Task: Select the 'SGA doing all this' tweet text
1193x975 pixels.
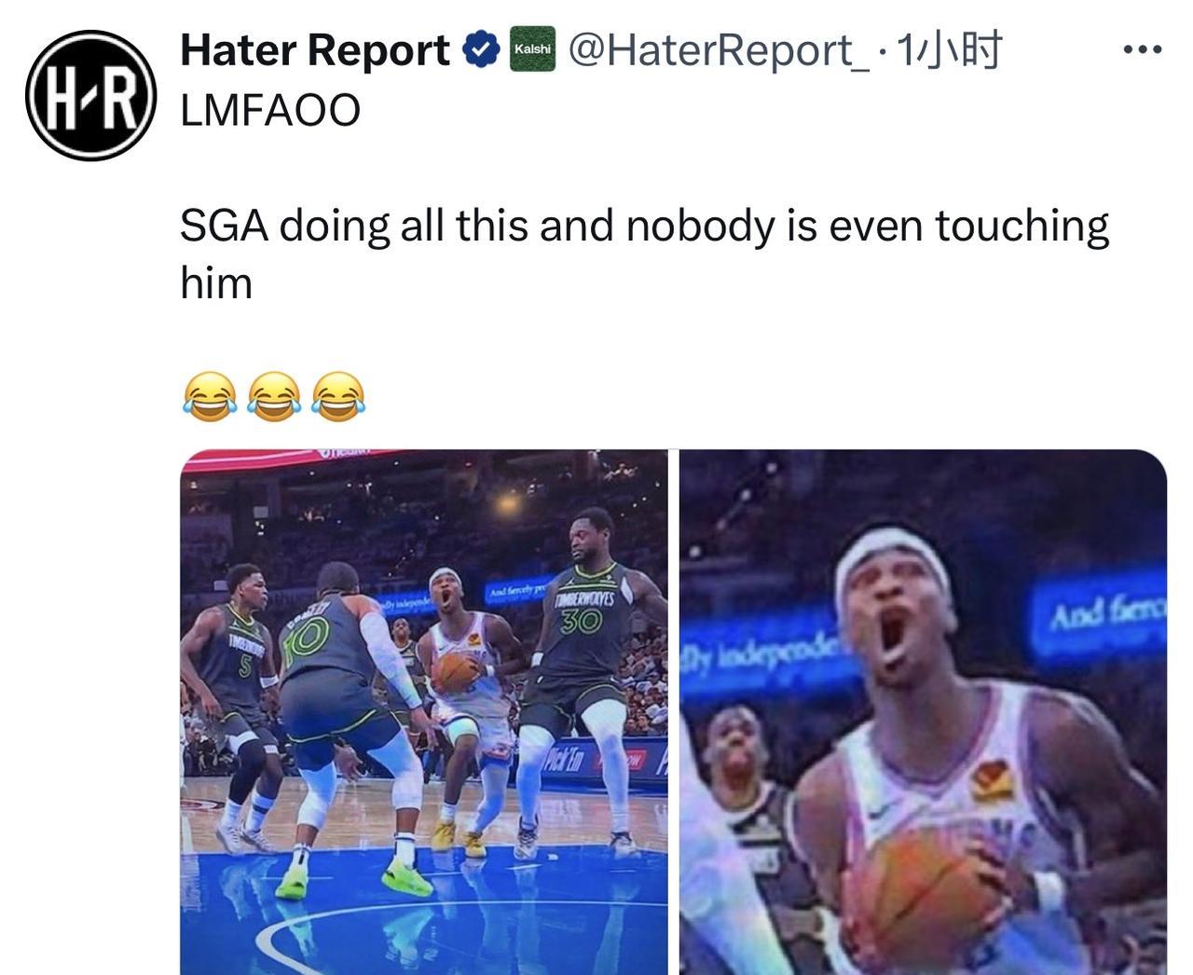Action: point(645,254)
